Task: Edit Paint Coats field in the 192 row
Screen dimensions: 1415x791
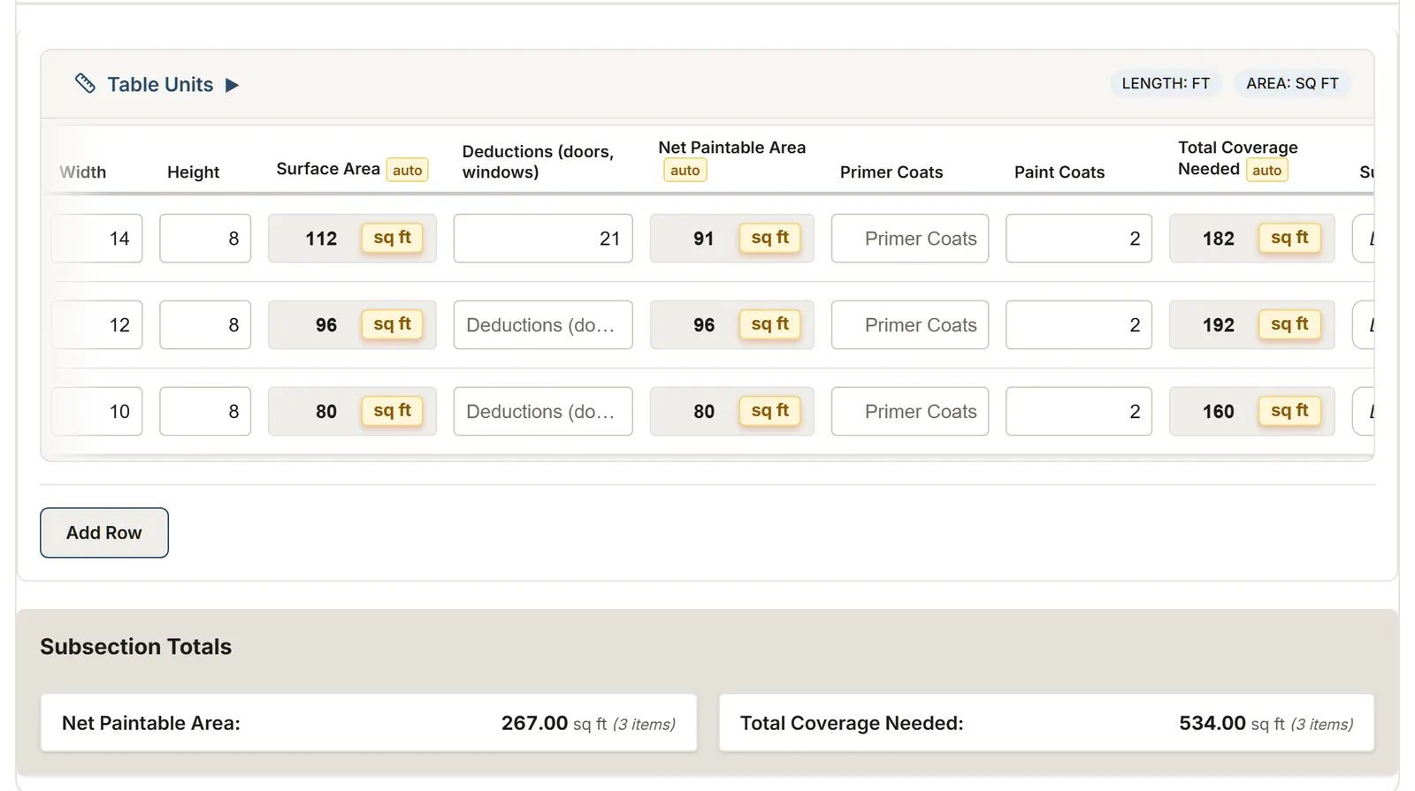Action: (x=1079, y=325)
